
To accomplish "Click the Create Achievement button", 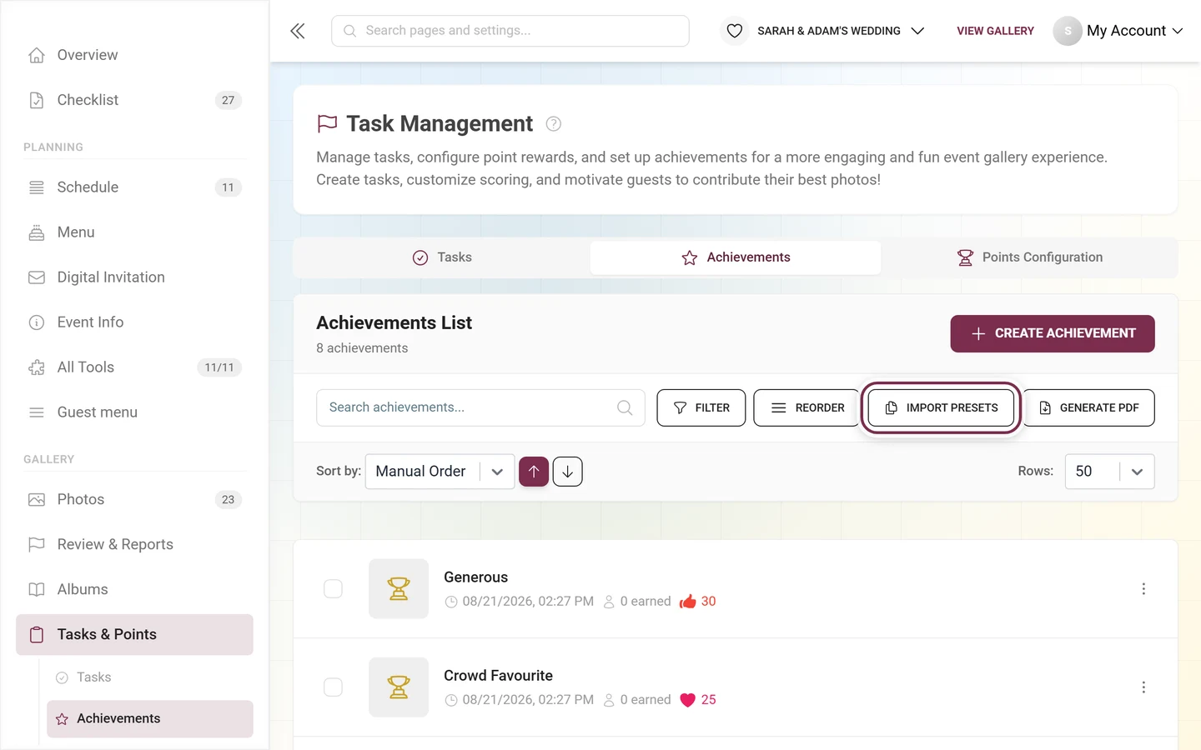I will tap(1053, 333).
